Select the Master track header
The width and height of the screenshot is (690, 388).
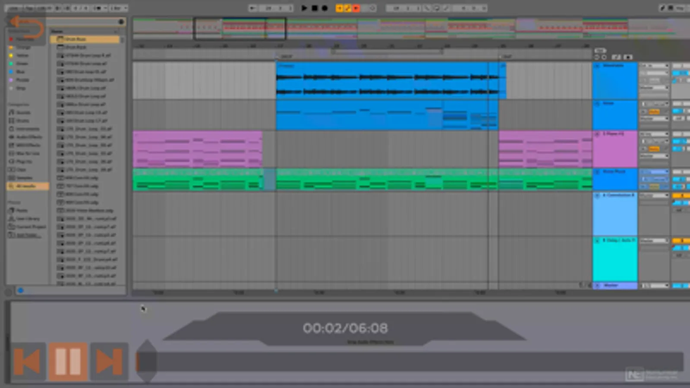click(614, 285)
